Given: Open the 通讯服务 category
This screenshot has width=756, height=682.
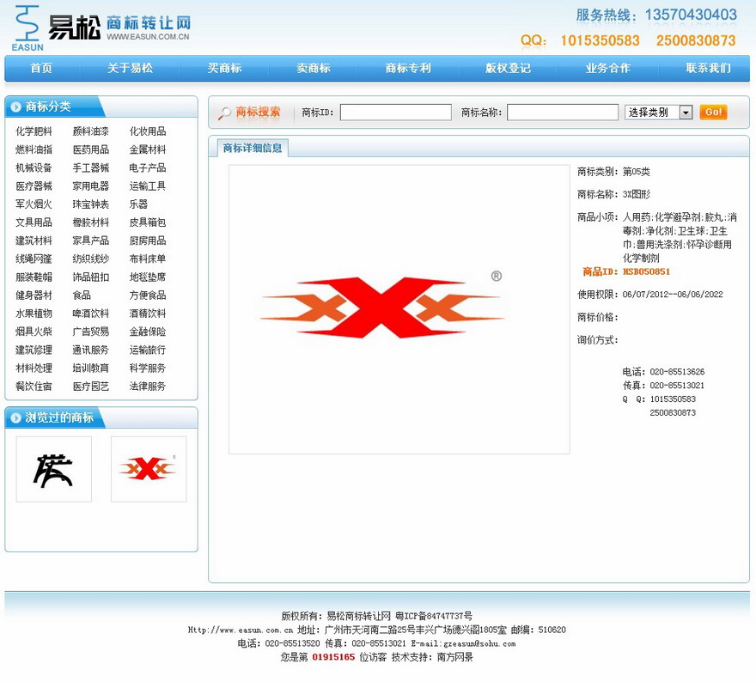Looking at the screenshot, I should pyautogui.click(x=91, y=350).
